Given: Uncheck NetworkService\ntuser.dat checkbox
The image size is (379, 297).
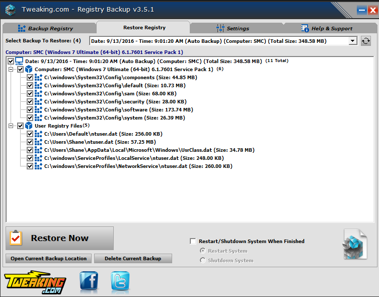Looking at the screenshot, I should point(30,166).
